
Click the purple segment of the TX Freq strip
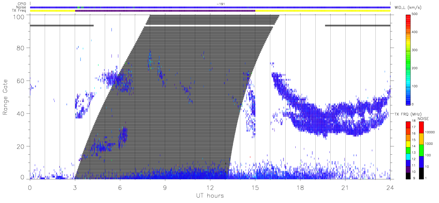[x=165, y=11]
